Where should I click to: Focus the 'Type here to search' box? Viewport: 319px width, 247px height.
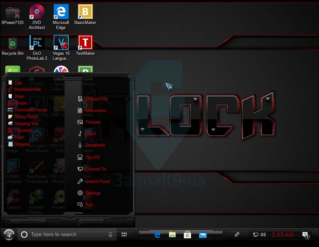click(x=67, y=235)
